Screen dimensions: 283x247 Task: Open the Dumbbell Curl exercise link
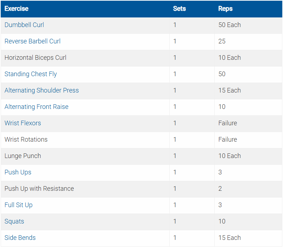pyautogui.click(x=24, y=25)
